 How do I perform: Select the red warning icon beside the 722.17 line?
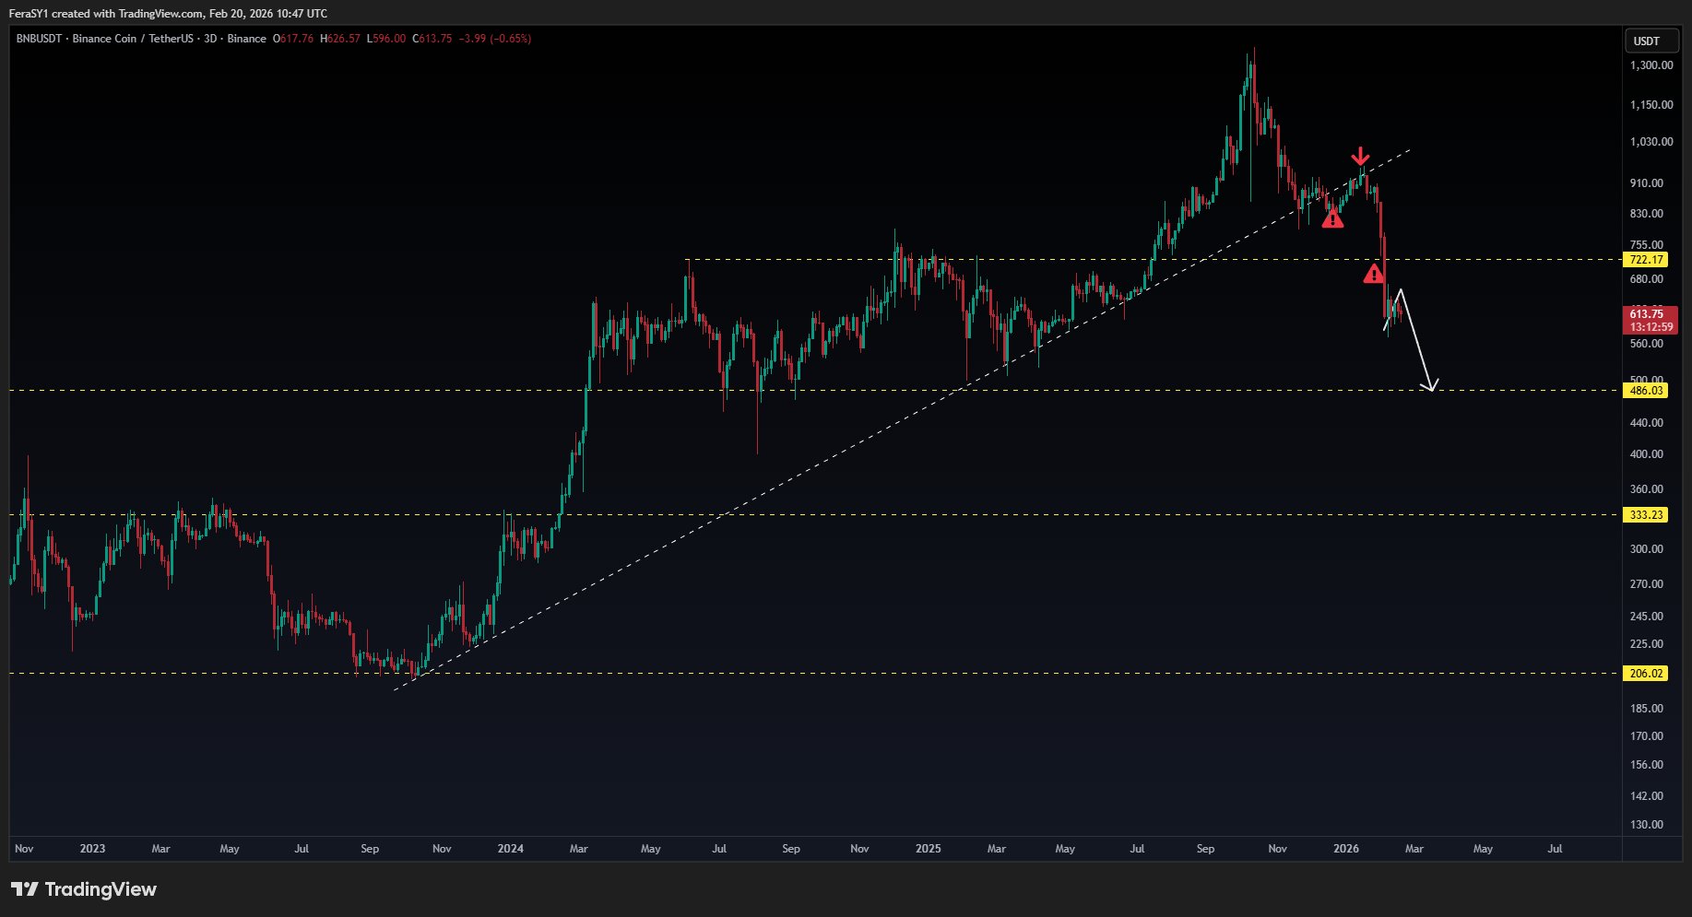pyautogui.click(x=1374, y=273)
